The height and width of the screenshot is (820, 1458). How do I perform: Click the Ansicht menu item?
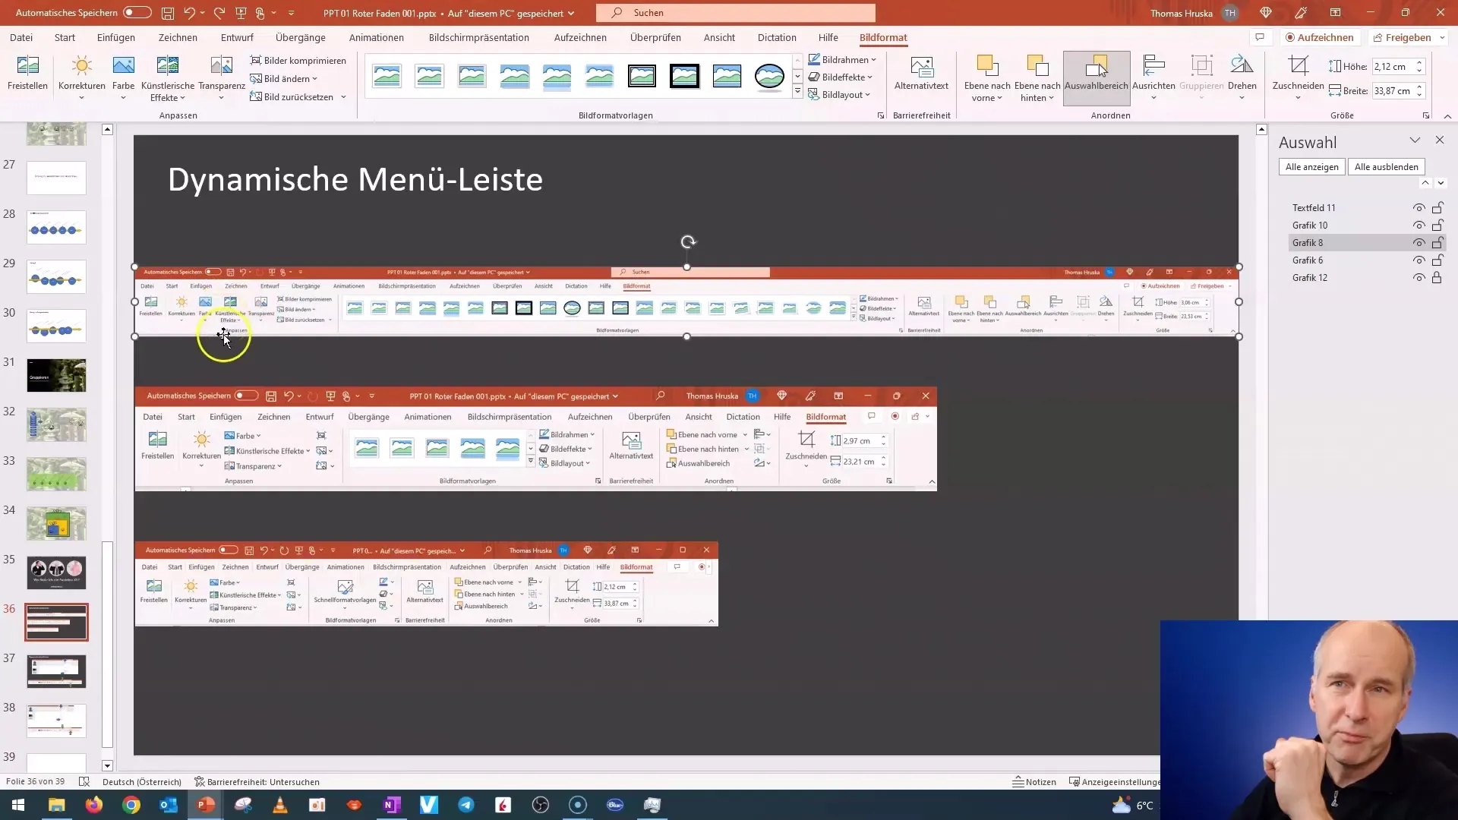coord(719,37)
